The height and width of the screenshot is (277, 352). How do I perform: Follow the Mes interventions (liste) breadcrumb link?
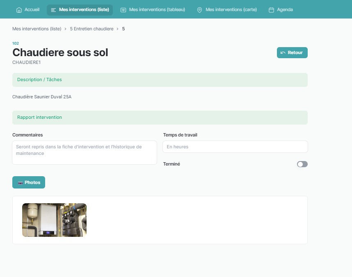pyautogui.click(x=37, y=29)
